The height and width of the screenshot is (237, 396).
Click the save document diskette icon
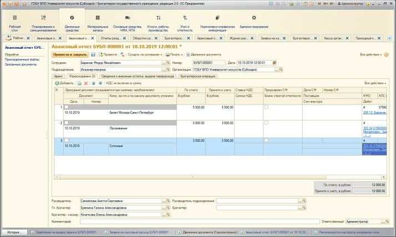pyautogui.click(x=93, y=55)
